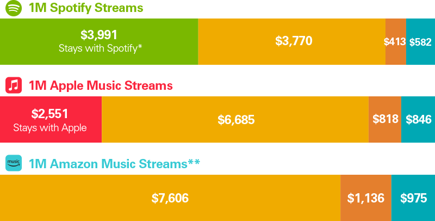Select the yellow $6,685 Apple Music segment
This screenshot has height=221, width=435.
click(x=235, y=120)
